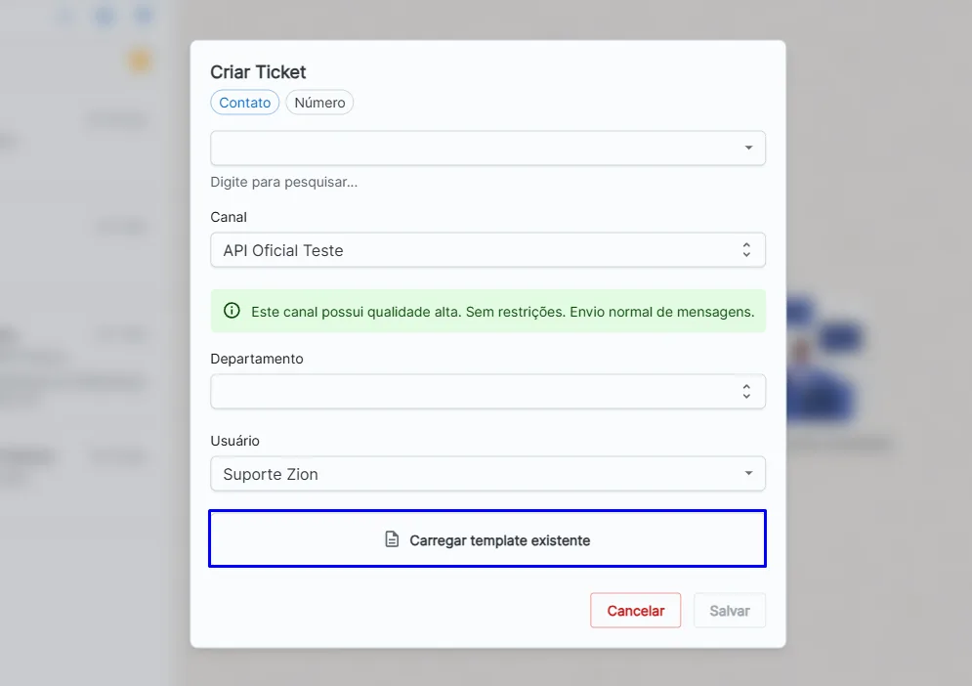The width and height of the screenshot is (972, 686).
Task: Click the Departamento up-down chevron icon
Action: (x=746, y=392)
